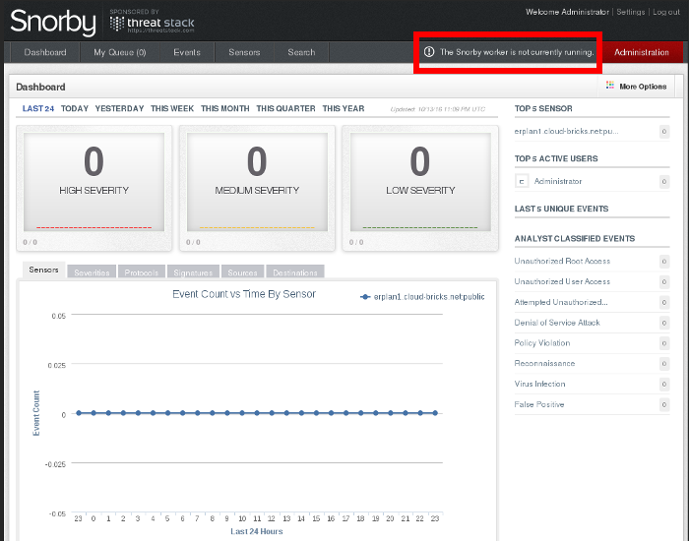689x541 pixels.
Task: Open the Search page
Action: (301, 52)
